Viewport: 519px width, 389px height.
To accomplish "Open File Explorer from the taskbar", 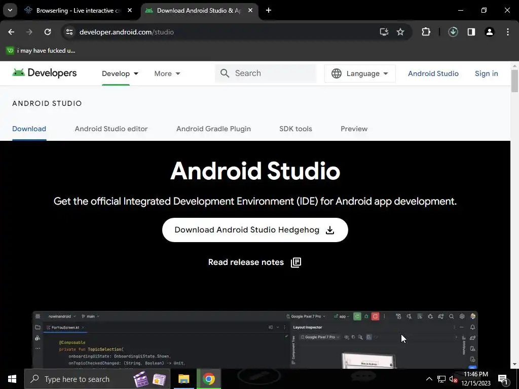I will [183, 379].
